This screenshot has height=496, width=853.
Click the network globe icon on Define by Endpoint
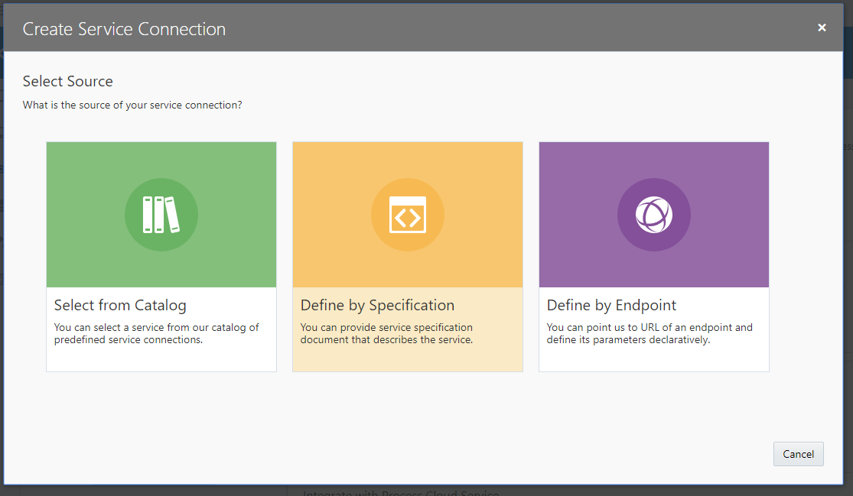pos(653,214)
